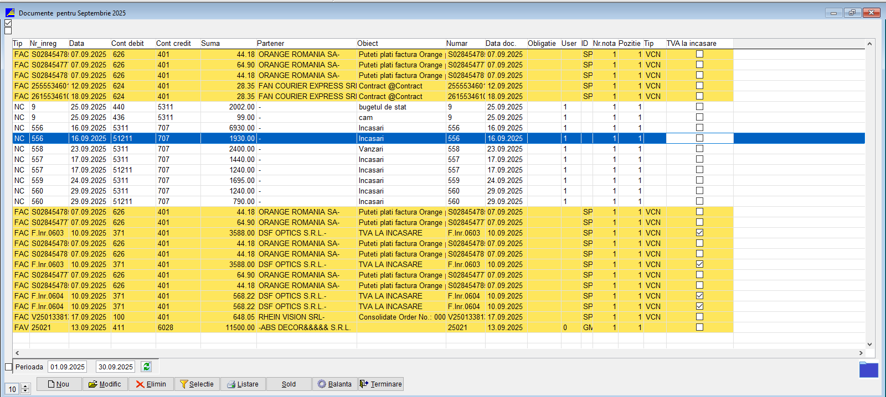Click the Sold button
This screenshot has width=886, height=397.
289,384
